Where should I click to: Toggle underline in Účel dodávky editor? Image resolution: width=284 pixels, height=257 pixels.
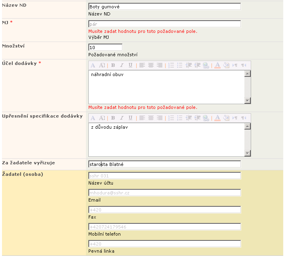click(x=130, y=65)
